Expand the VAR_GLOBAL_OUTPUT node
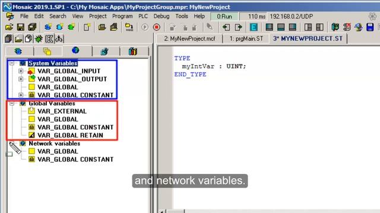Screen dimensions: 380x213 click(x=21, y=79)
